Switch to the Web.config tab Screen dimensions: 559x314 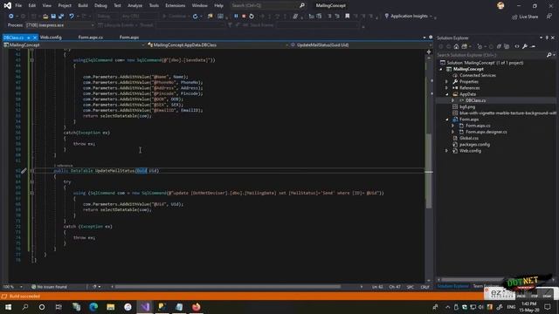pyautogui.click(x=51, y=38)
